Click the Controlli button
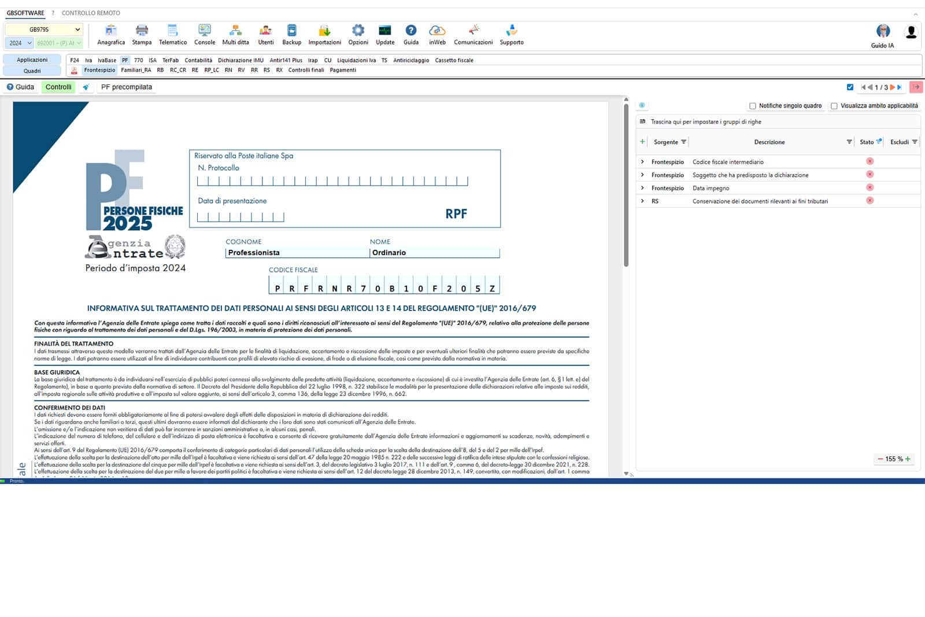This screenshot has height=617, width=925. click(x=58, y=87)
